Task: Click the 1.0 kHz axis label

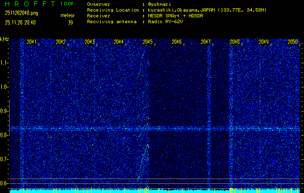Action: tap(4, 87)
